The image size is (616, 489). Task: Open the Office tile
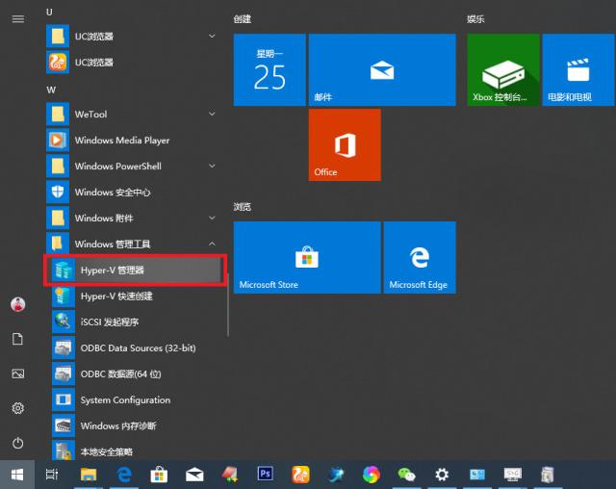[345, 144]
